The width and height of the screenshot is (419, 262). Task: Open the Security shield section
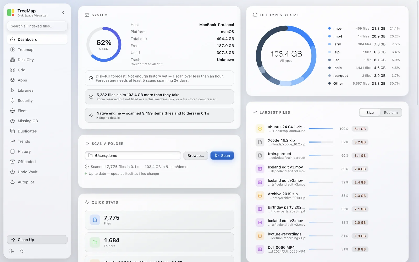37,101
